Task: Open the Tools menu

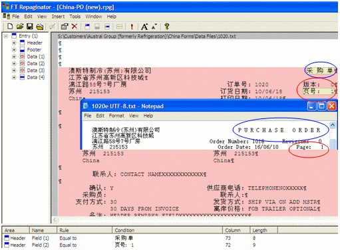Action: [75, 17]
